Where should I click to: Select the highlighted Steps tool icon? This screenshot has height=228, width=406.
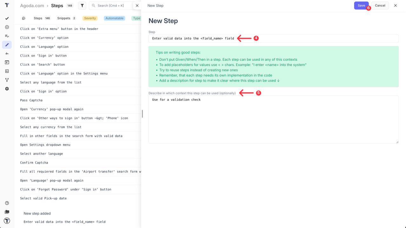[7, 45]
